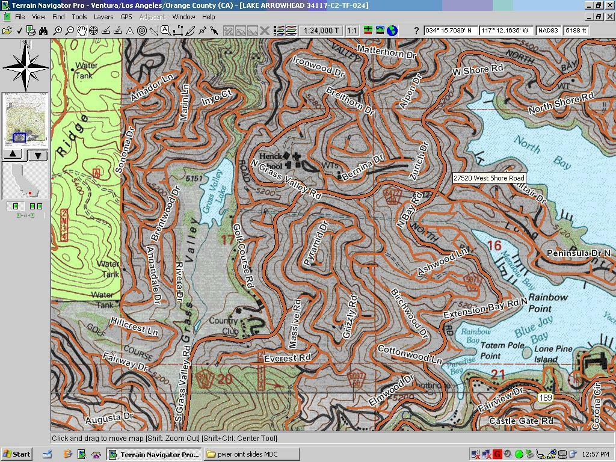Click the down arrow overview tab
The image size is (616, 462).
click(x=38, y=156)
